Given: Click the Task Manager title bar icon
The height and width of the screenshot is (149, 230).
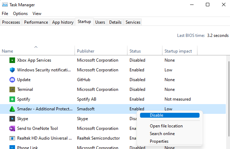Looking at the screenshot, I should click(x=5, y=5).
